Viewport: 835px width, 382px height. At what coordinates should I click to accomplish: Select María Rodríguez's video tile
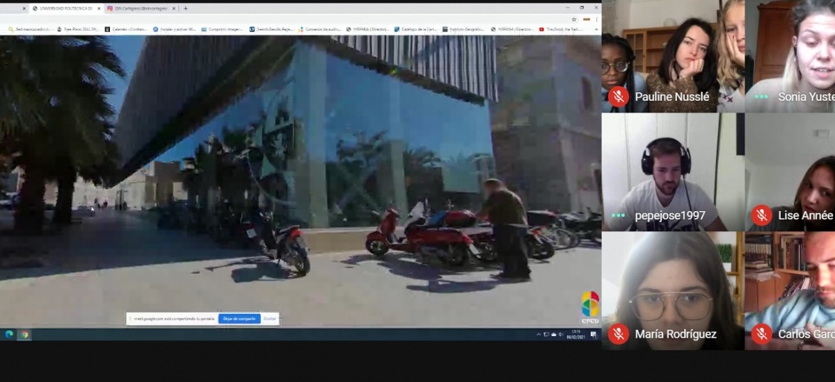(673, 290)
